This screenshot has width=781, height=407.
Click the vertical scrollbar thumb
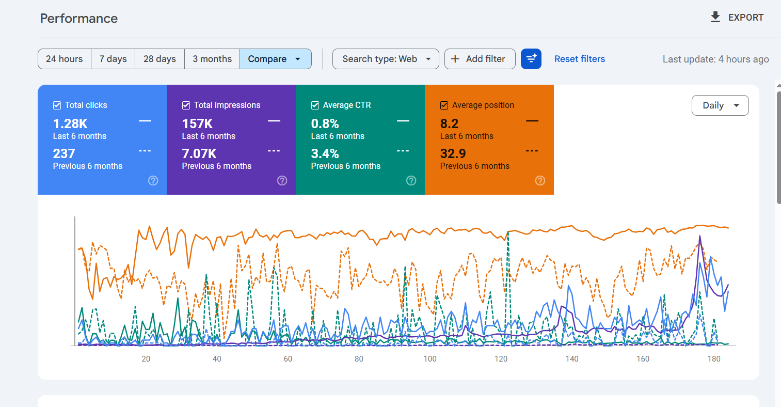point(778,147)
